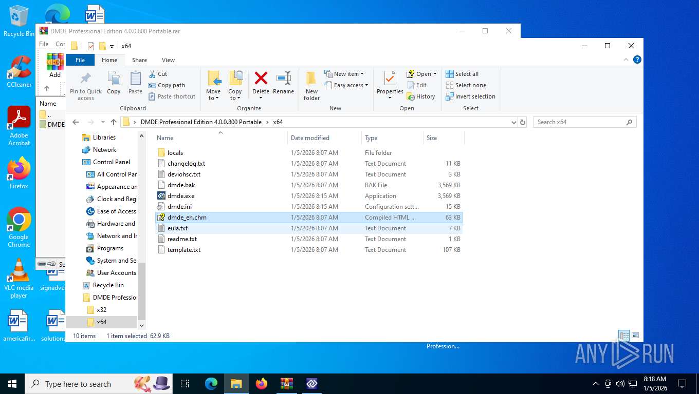
Task: Open the Properties ribbon button
Action: (390, 86)
